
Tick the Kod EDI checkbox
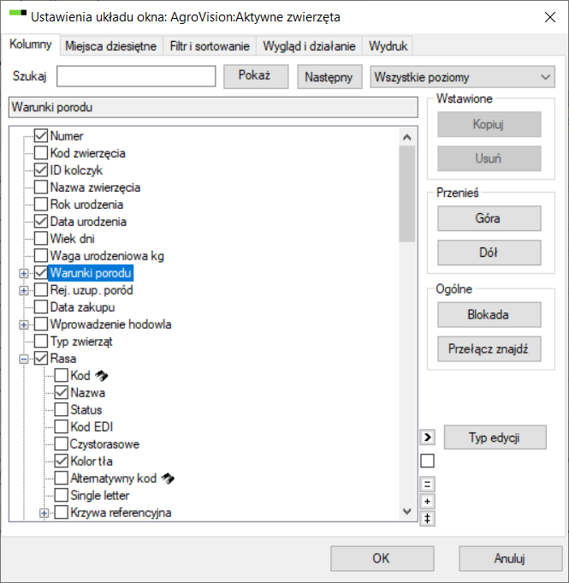click(62, 426)
